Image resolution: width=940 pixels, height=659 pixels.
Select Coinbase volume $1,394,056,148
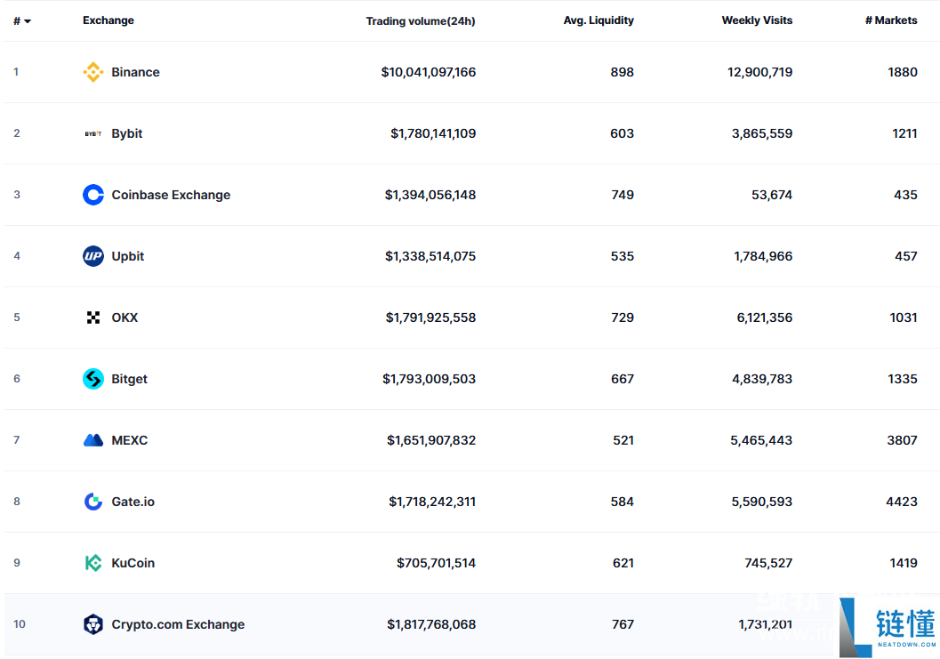coord(430,195)
